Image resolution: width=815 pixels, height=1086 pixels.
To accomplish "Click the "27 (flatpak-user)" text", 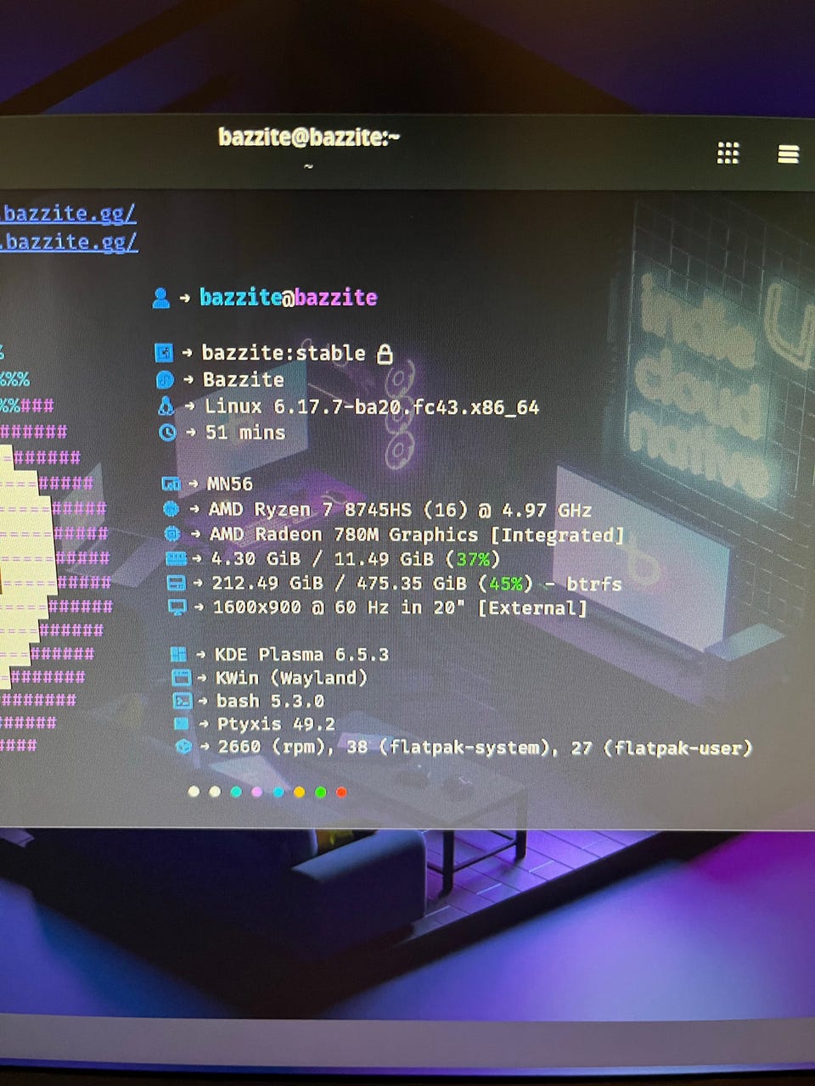I will 661,748.
